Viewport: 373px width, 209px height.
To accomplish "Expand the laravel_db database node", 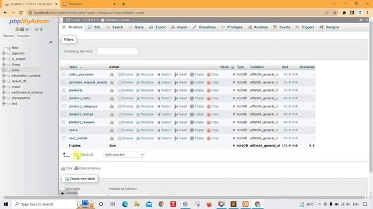I will click(x=4, y=81).
